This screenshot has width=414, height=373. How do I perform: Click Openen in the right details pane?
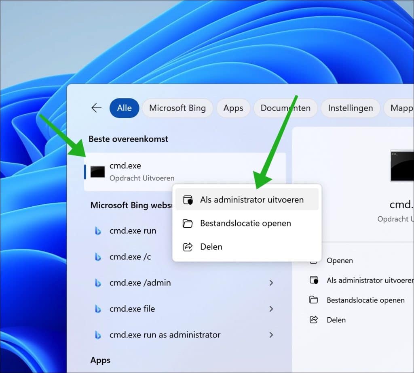click(340, 260)
